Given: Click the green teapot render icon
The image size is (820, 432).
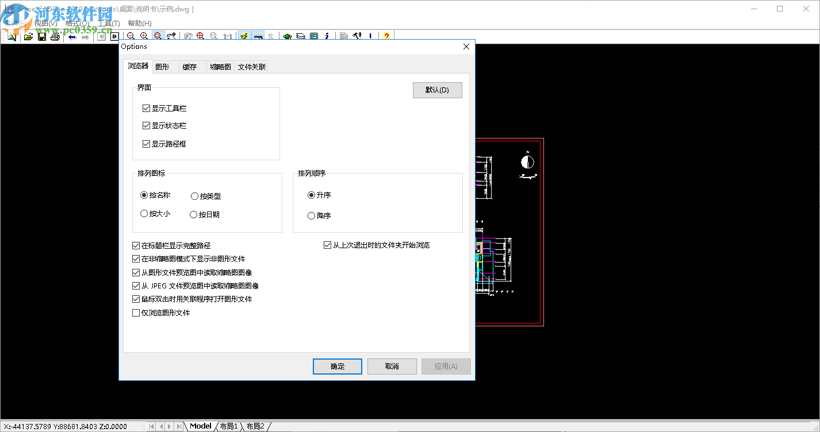Looking at the screenshot, I should [288, 36].
